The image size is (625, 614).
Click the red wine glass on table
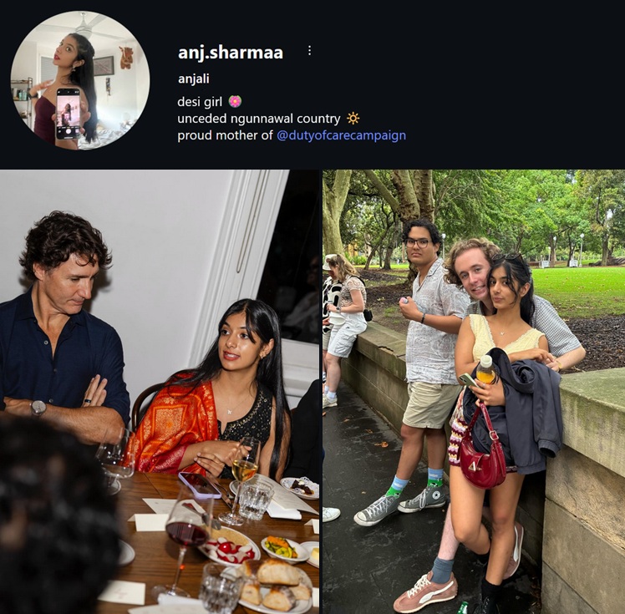[188, 540]
